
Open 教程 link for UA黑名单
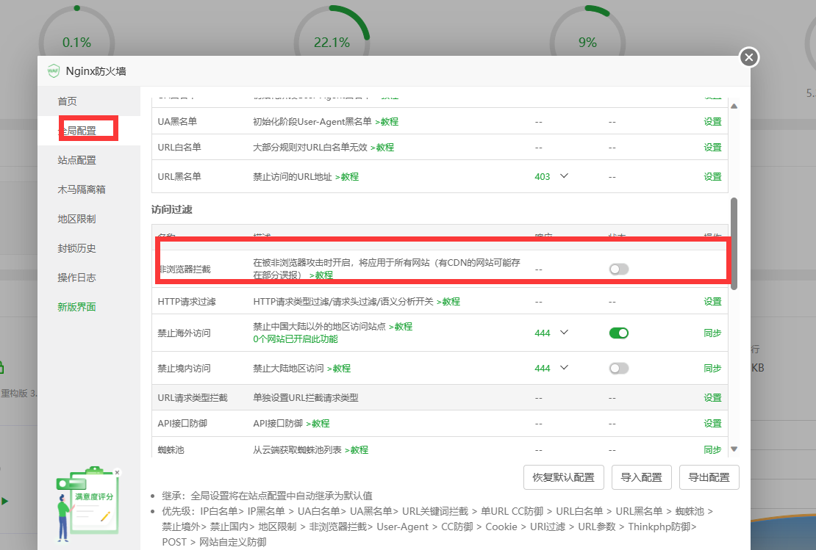(387, 122)
